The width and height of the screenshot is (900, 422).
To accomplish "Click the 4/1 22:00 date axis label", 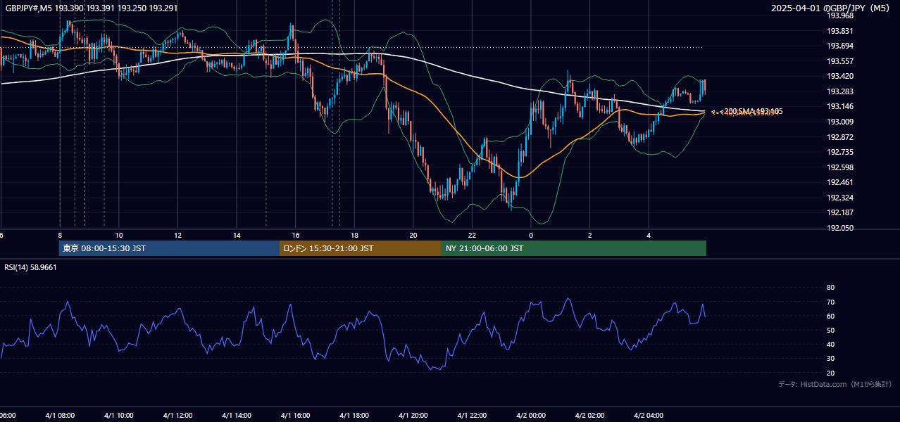I will [x=472, y=416].
